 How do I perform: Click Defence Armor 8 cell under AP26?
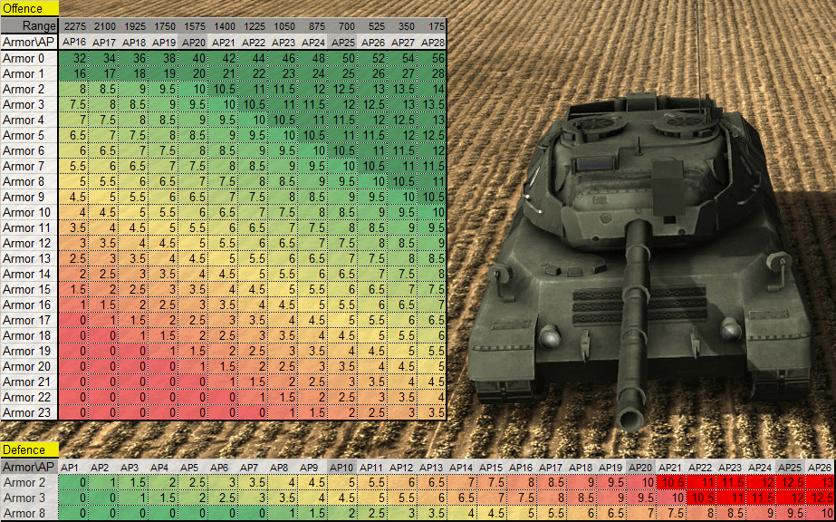(820, 514)
